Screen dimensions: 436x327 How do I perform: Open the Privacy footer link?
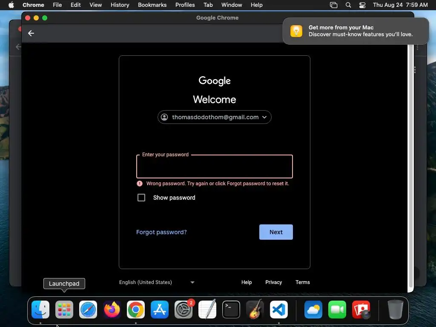click(274, 282)
